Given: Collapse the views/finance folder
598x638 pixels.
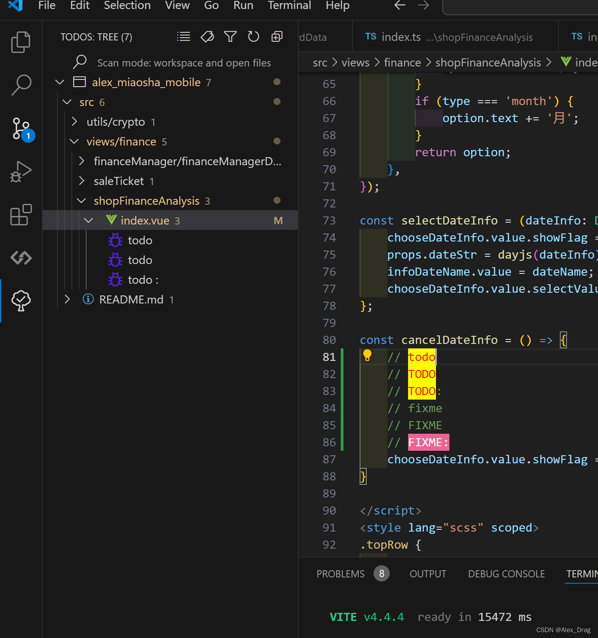Looking at the screenshot, I should (x=74, y=141).
